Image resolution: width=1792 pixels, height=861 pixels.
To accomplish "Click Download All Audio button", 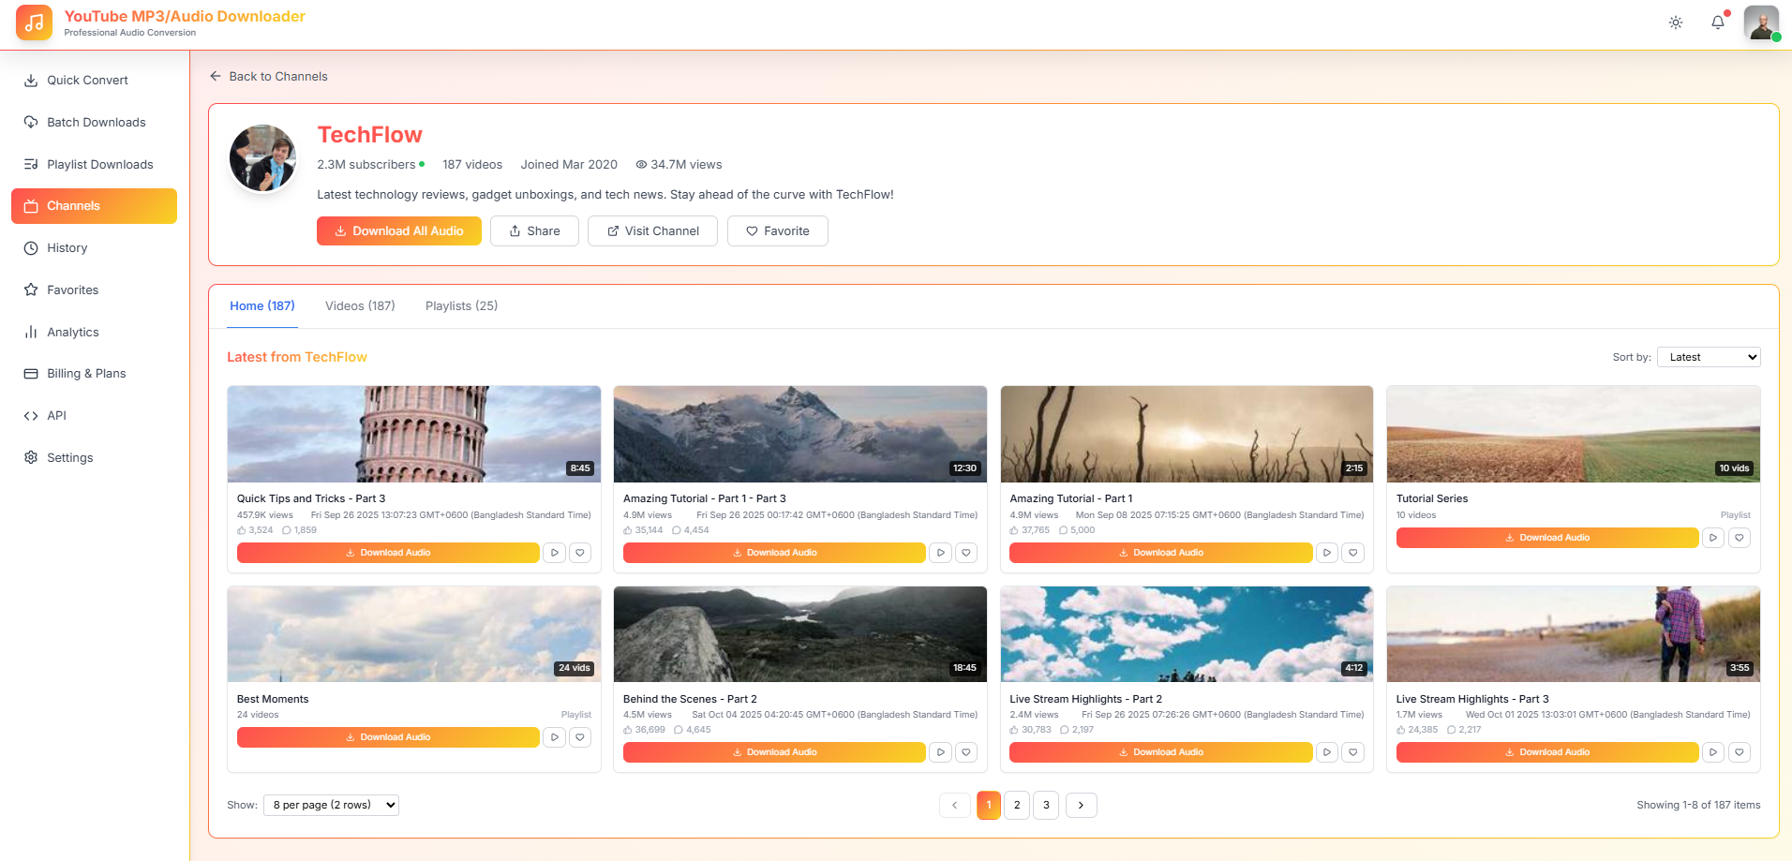I will 398,231.
